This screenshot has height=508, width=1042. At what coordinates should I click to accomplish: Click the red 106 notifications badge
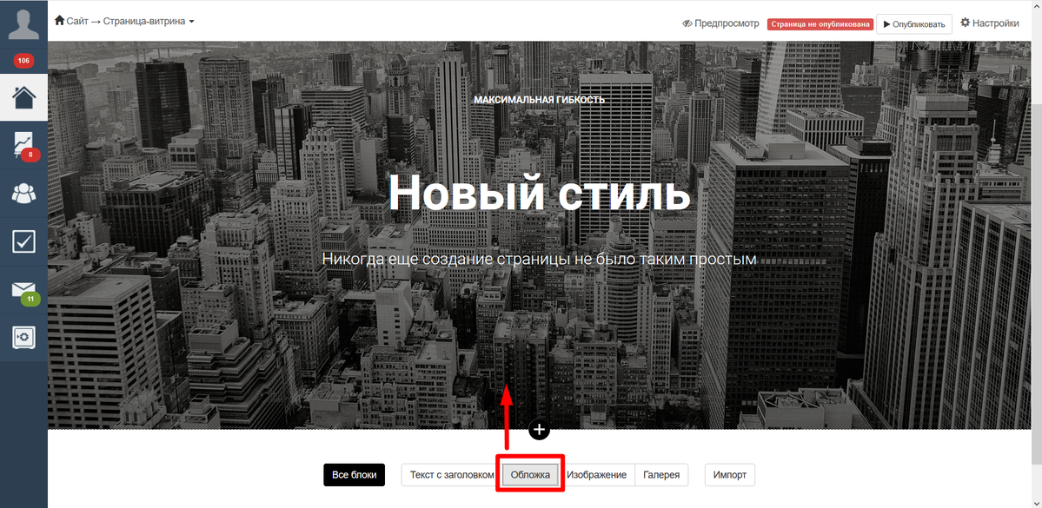(x=23, y=61)
